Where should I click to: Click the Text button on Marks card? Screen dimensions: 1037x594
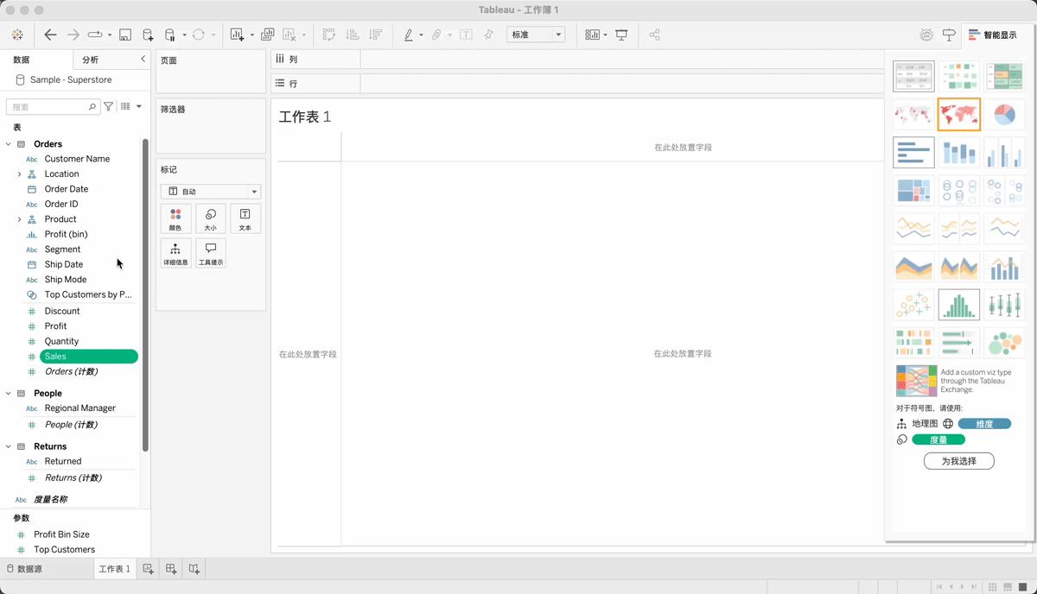[x=245, y=218]
